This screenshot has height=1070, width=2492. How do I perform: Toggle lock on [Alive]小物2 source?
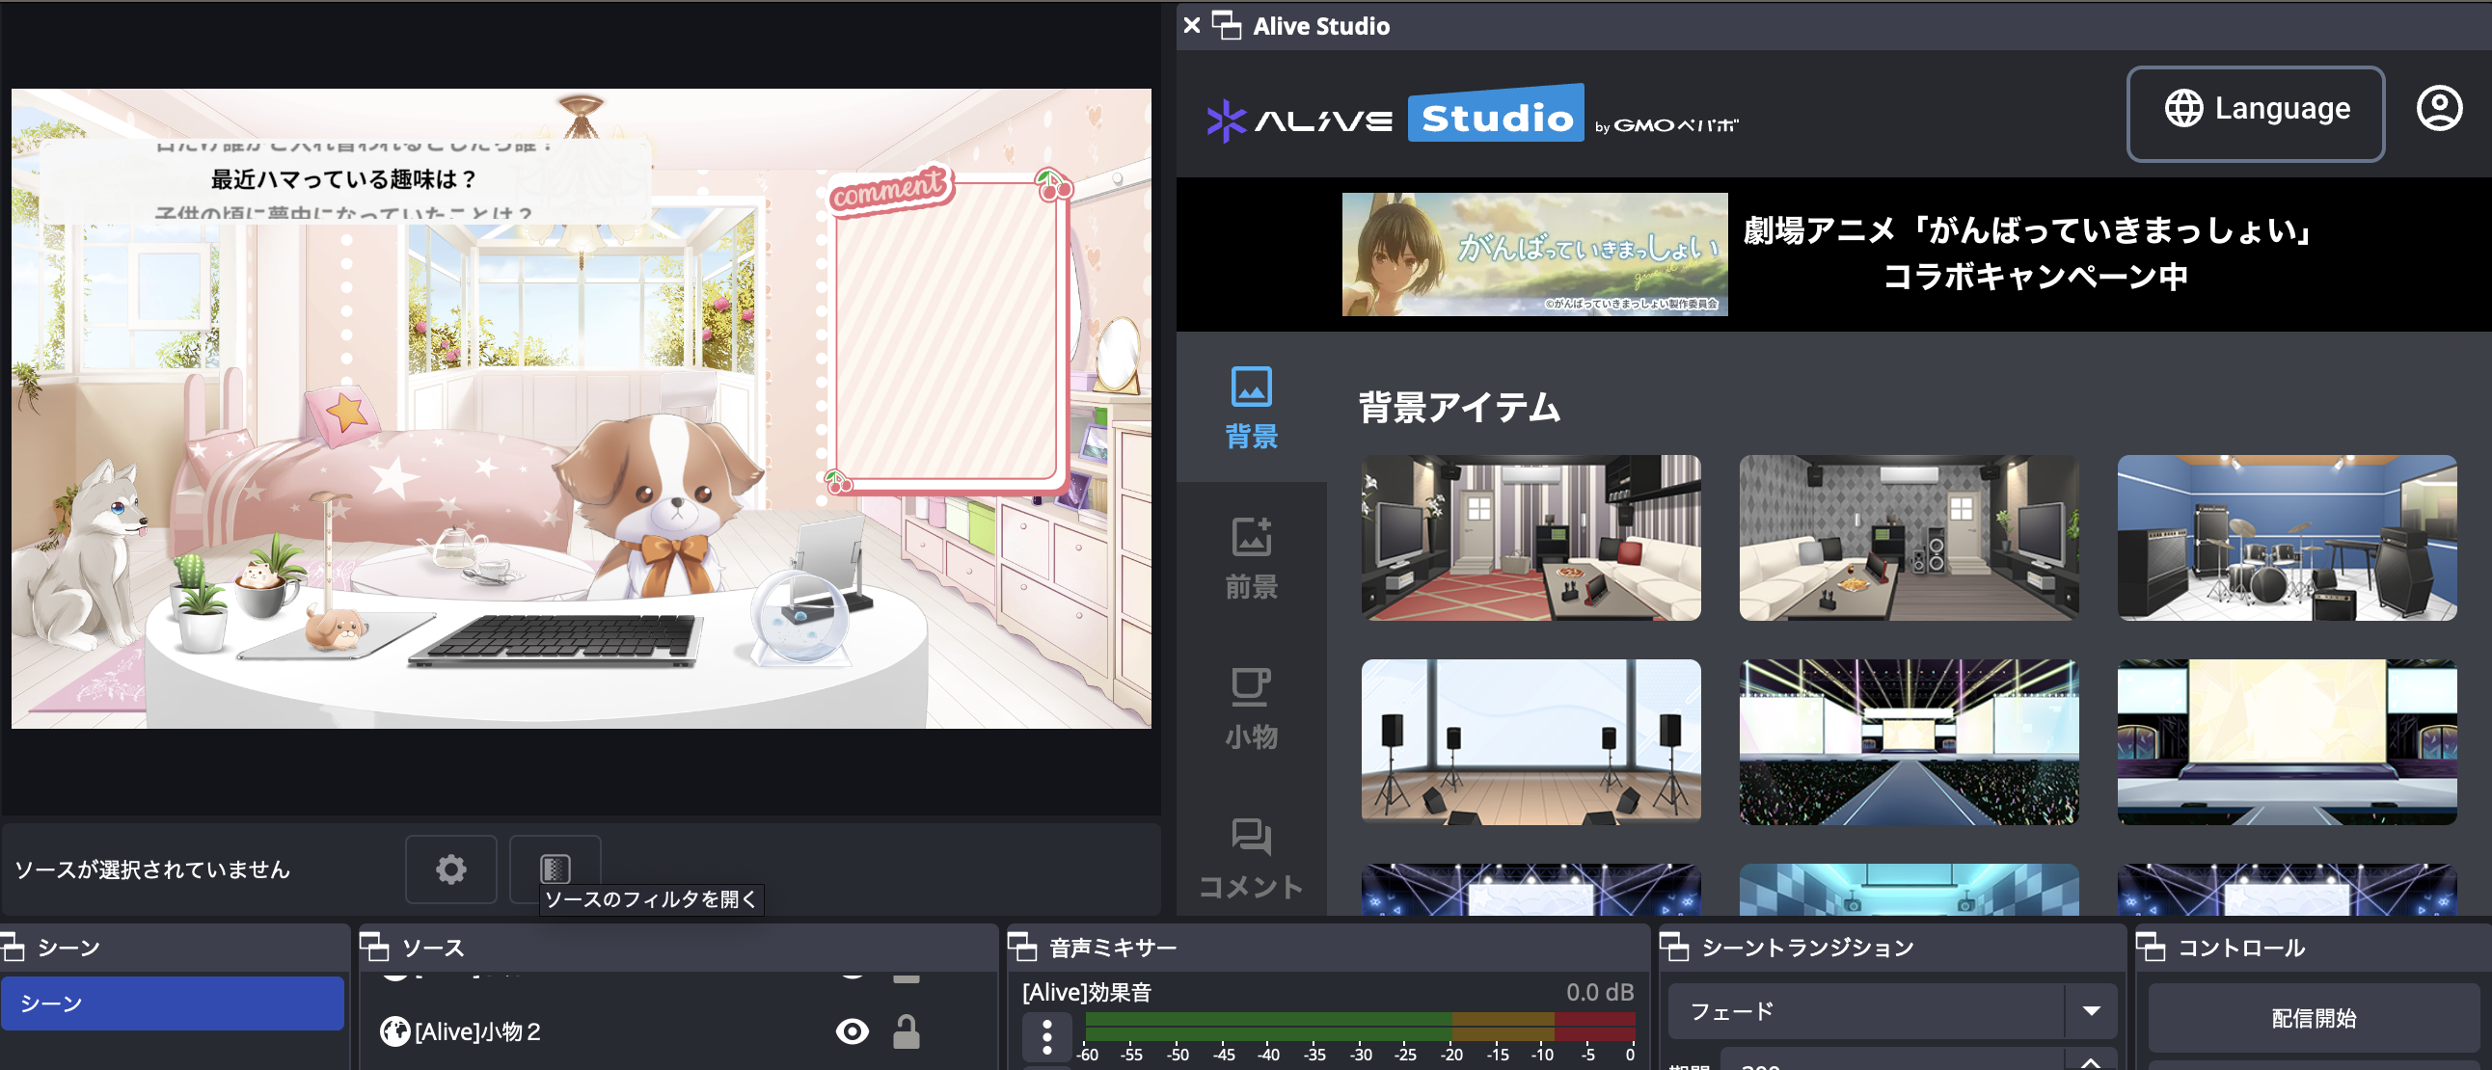point(907,1031)
